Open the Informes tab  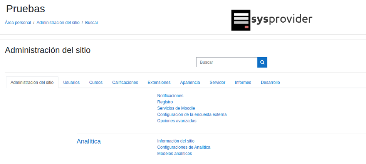[x=243, y=83]
